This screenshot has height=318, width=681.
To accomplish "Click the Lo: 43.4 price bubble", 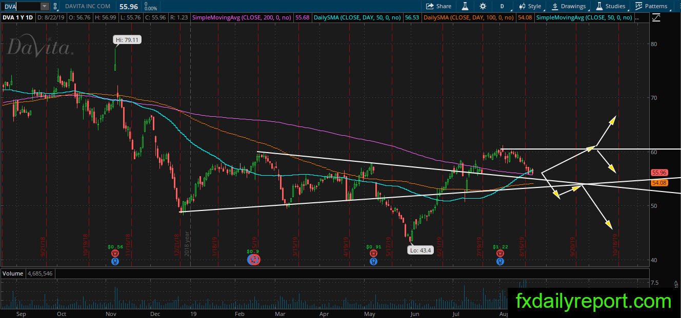I will tap(420, 250).
